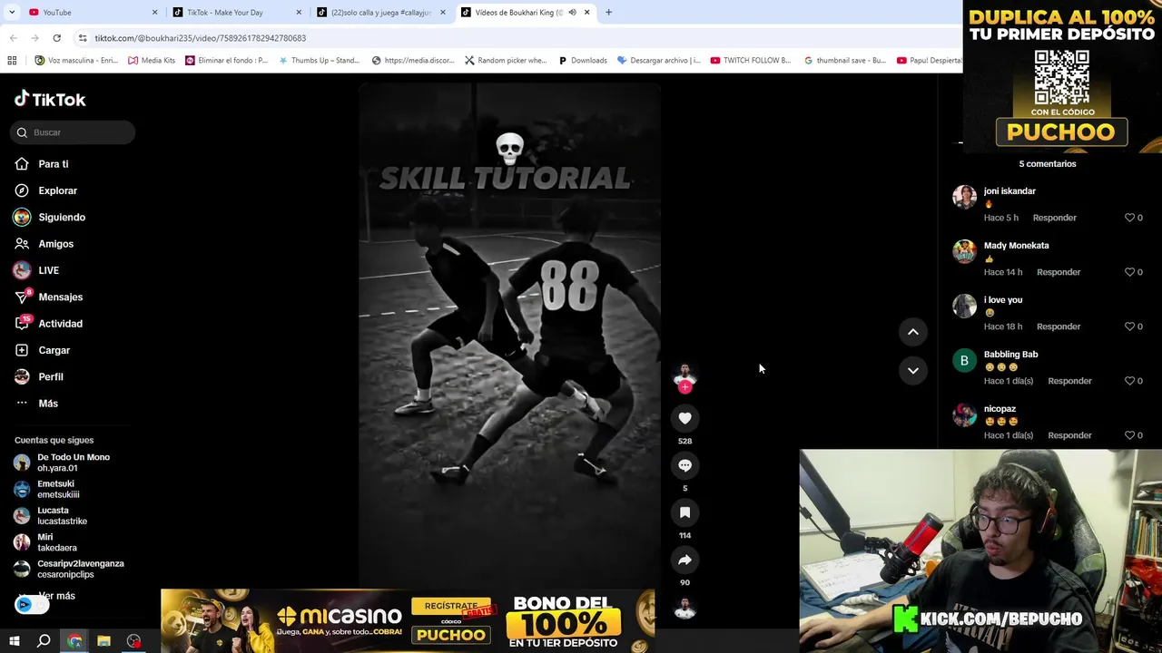Open a new browser tab

[x=608, y=12]
